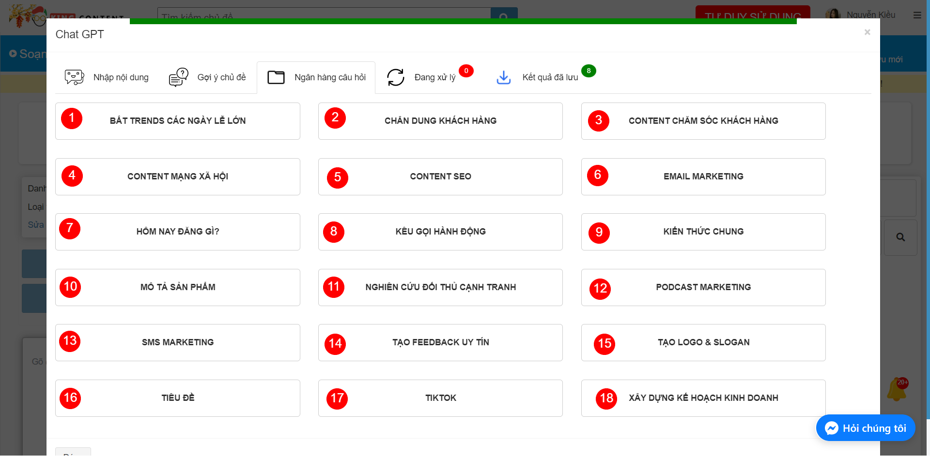Choose the CONTENT SEO category
Image resolution: width=930 pixels, height=456 pixels.
(x=440, y=177)
